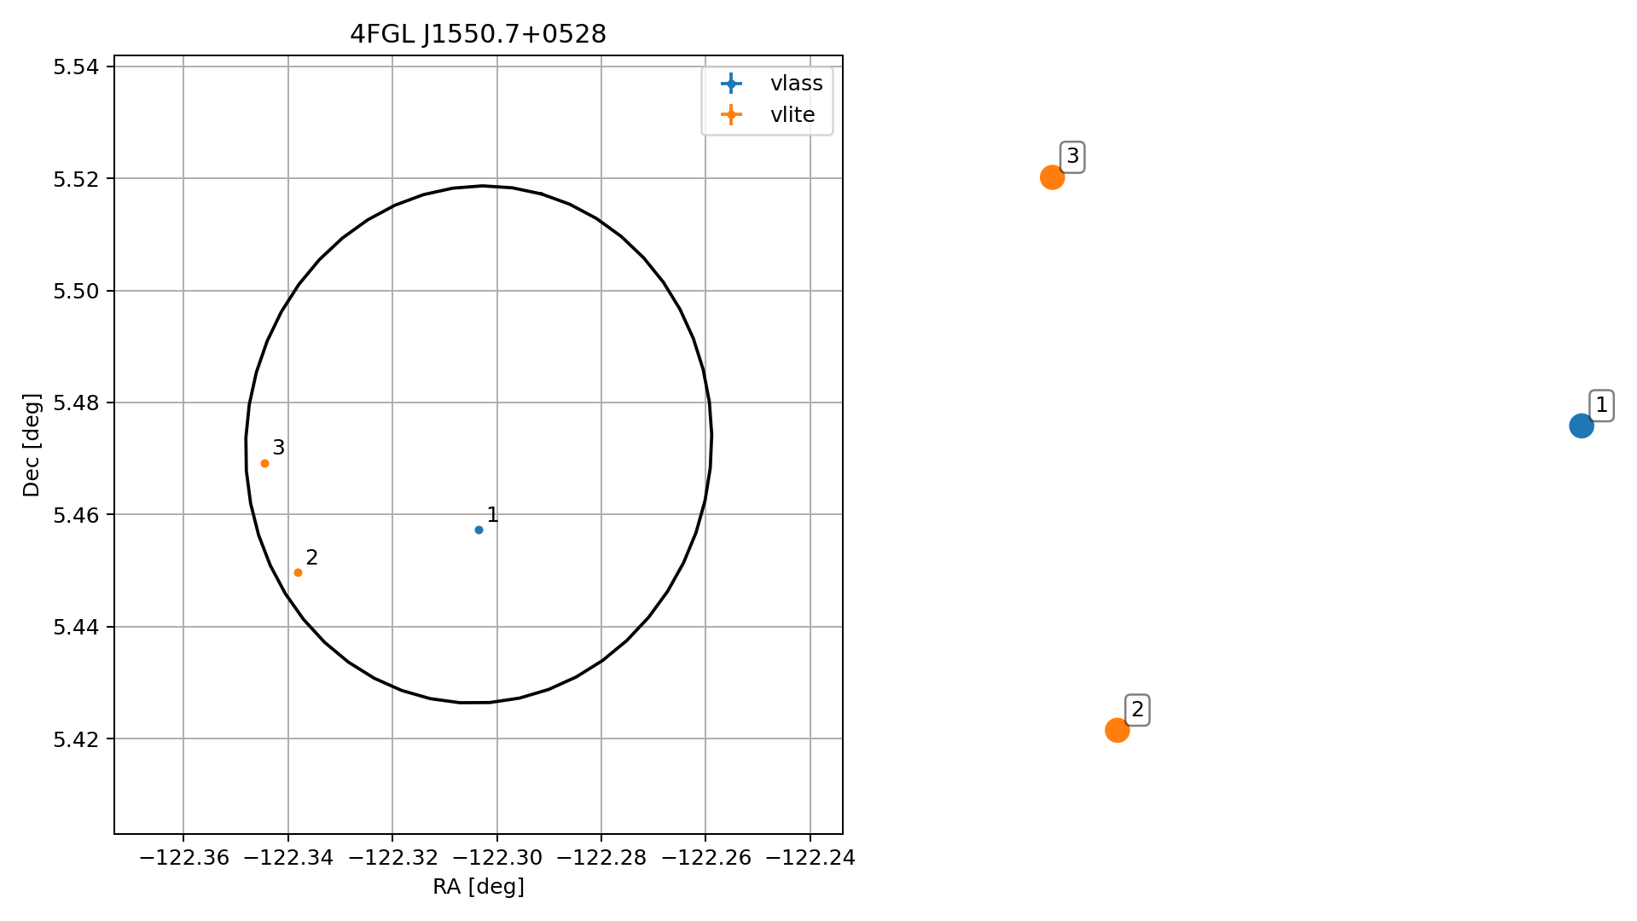Click the boxed label 3 on the right
The image size is (1637, 921).
1072,157
